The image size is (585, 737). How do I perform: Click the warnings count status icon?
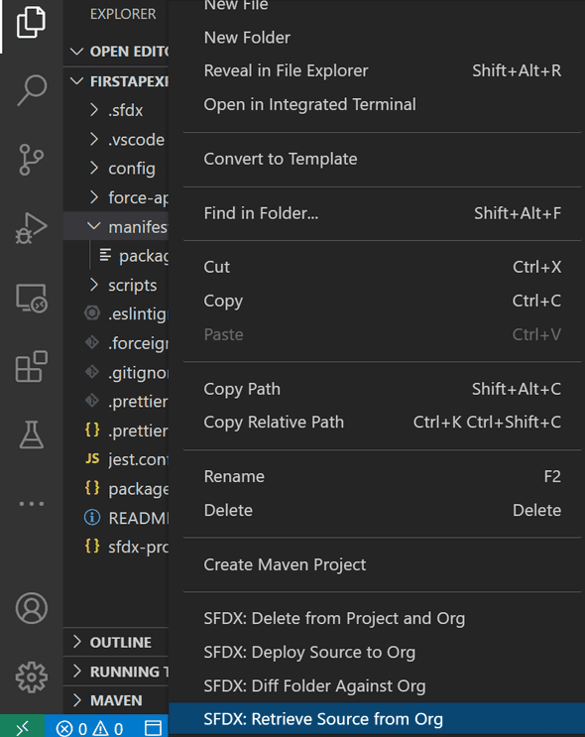tap(108, 729)
